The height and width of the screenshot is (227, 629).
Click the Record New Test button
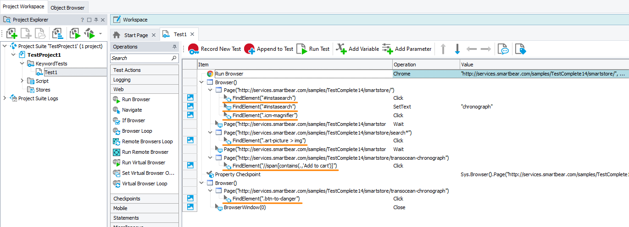click(215, 49)
